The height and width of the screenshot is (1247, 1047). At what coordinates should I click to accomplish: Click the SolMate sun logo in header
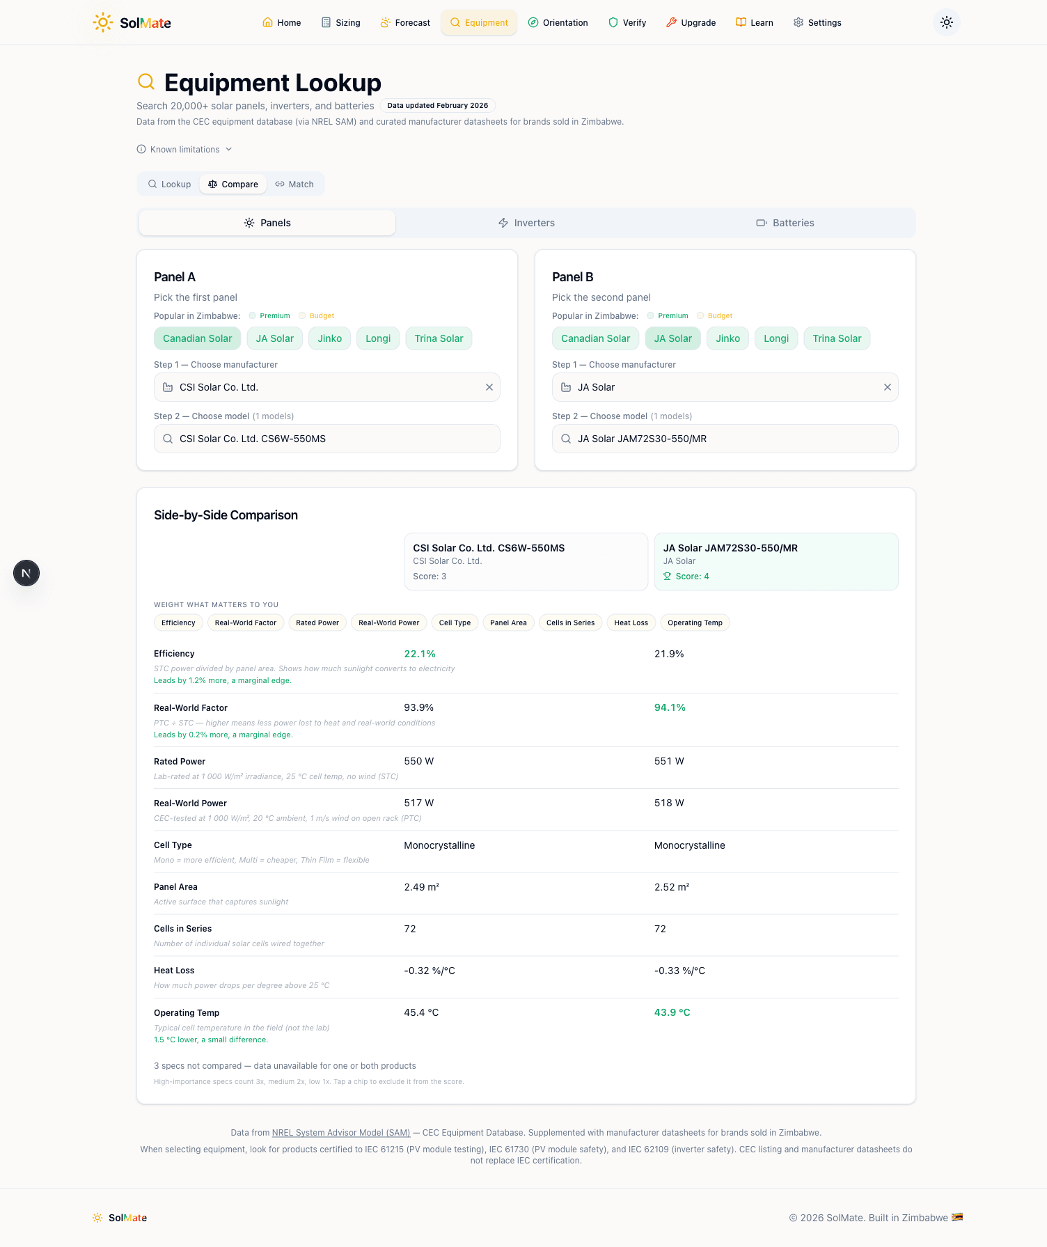pos(103,22)
